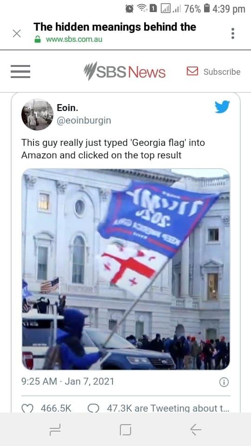Click the Subscribe text link
The height and width of the screenshot is (446, 251).
tap(222, 72)
